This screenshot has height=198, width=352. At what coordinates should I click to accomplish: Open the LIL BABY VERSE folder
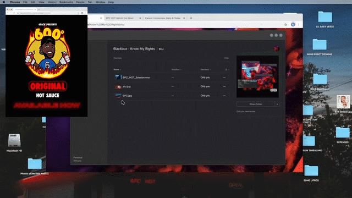click(x=325, y=17)
